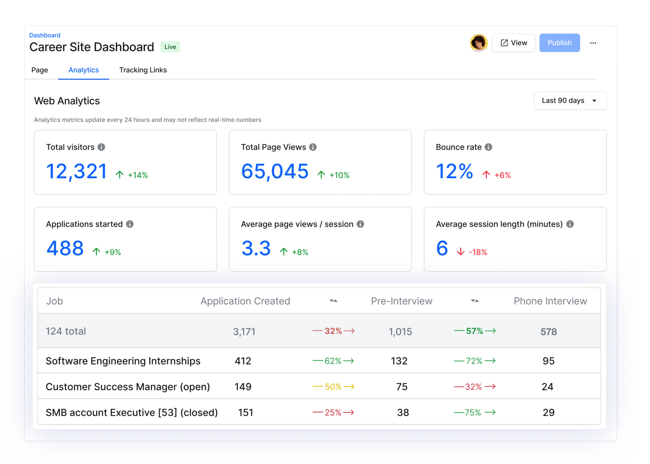Viewport: 650px width, 464px height.
Task: Click info icon next to Bounce rate
Action: tap(488, 147)
